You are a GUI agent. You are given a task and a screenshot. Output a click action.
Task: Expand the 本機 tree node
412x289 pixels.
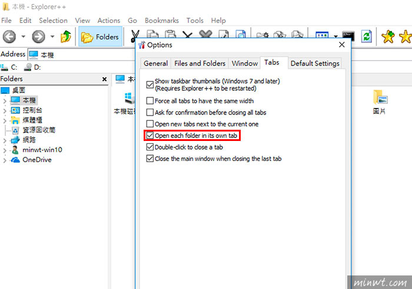[x=5, y=101]
